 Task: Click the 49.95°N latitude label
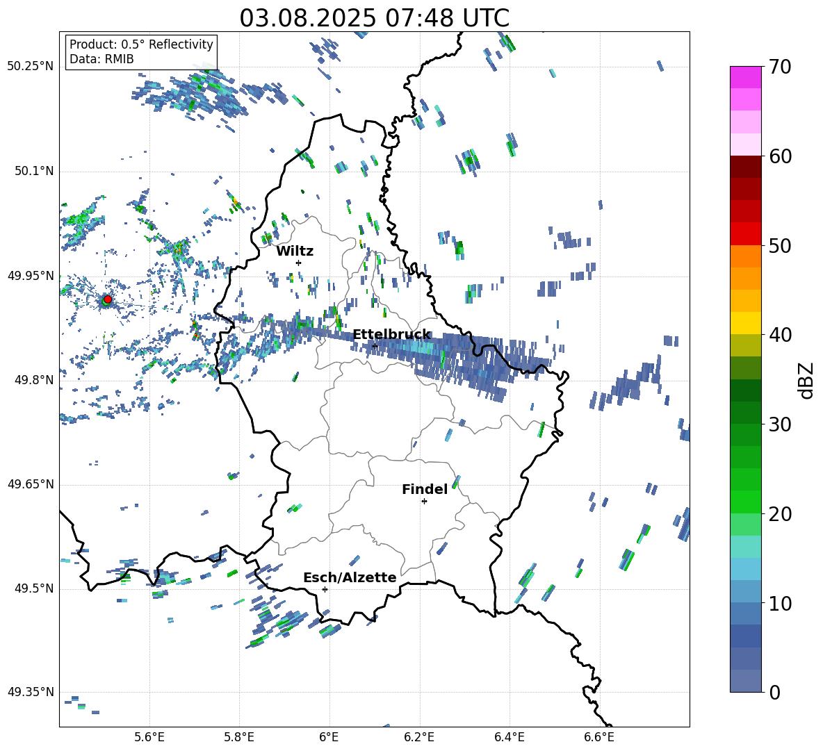[x=31, y=276]
